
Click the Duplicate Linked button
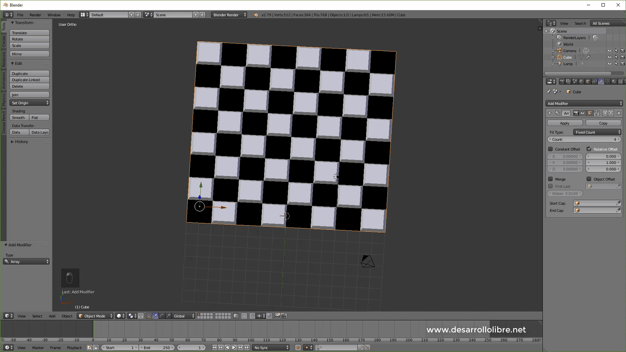(x=30, y=80)
